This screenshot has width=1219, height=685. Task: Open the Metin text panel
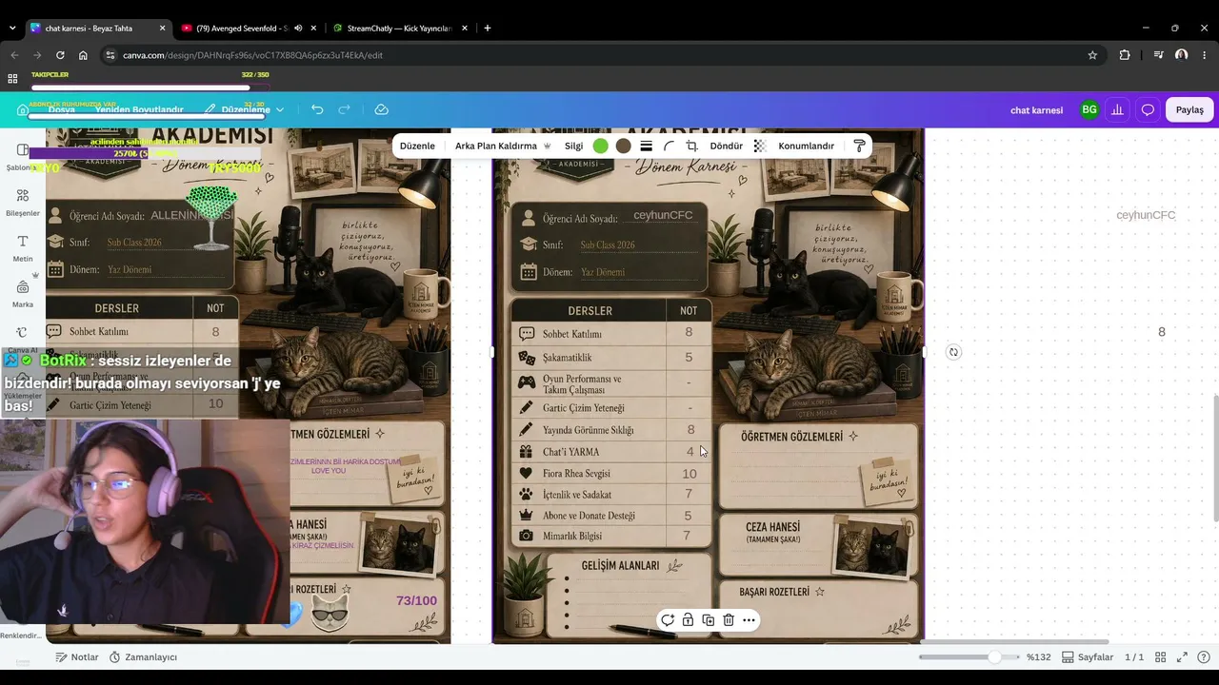(23, 247)
